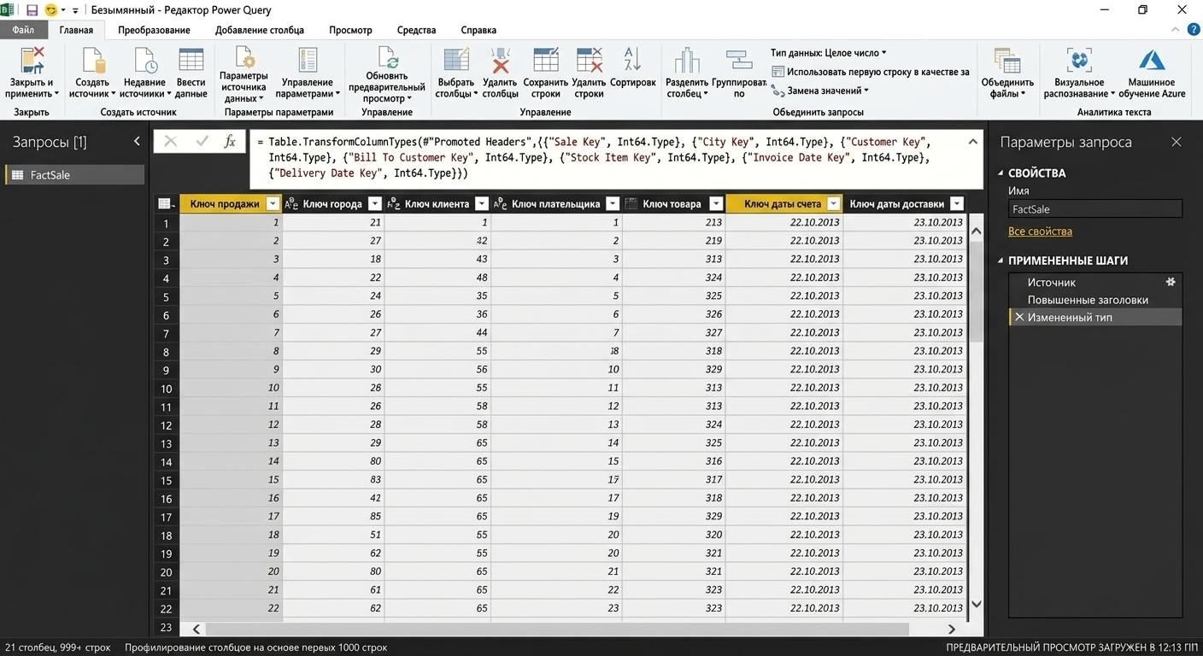Click table icon at grid corner

[x=167, y=204]
